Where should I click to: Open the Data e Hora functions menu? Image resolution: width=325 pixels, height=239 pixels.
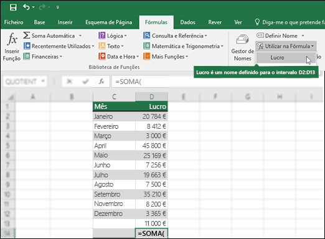(119, 57)
